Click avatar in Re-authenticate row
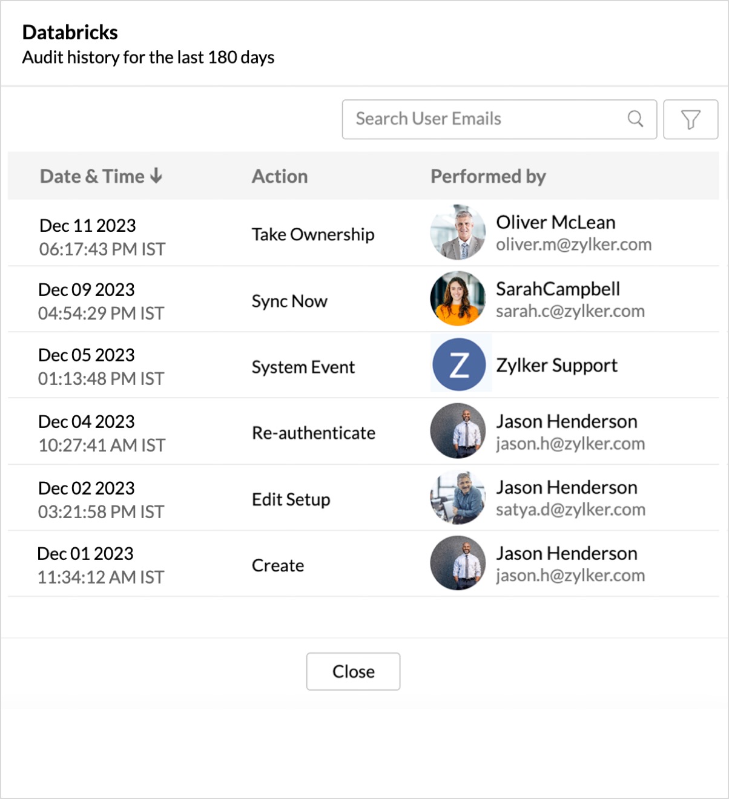Image resolution: width=729 pixels, height=799 pixels. click(x=458, y=431)
